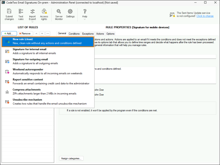220x165 pixels.
Task: Click the Remove rule button
Action: coord(25,33)
